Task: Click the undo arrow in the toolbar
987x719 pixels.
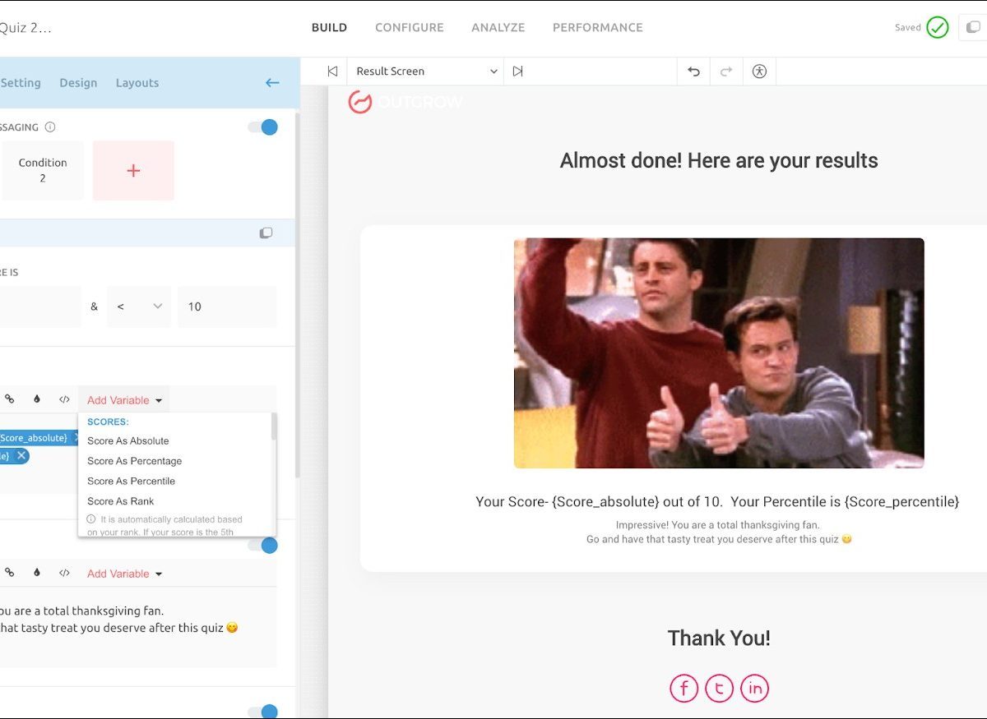Action: click(x=693, y=71)
